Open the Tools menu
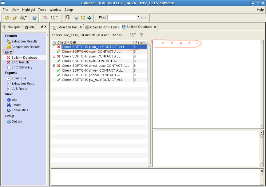Viewport: 266px width, 187px height. pyautogui.click(x=42, y=10)
